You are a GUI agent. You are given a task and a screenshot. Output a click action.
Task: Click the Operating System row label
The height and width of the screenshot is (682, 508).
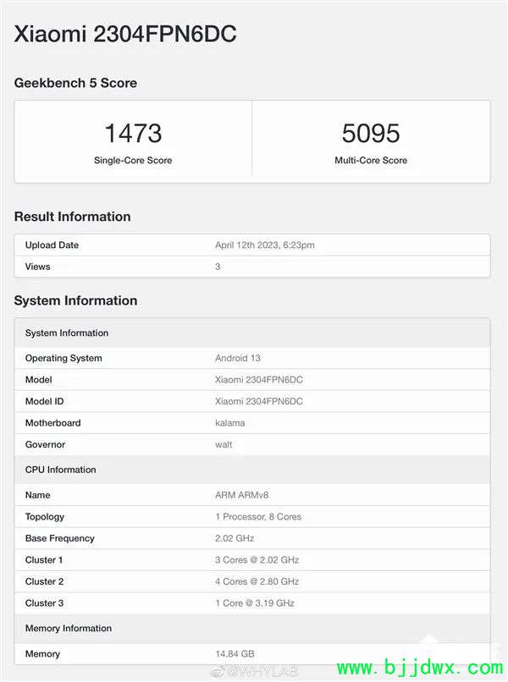(x=63, y=358)
